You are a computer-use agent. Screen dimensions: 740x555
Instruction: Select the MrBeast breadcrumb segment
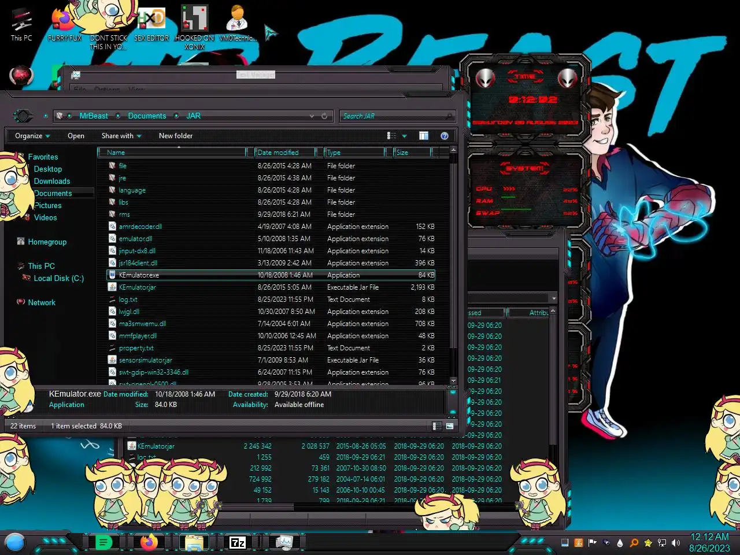[x=94, y=116]
